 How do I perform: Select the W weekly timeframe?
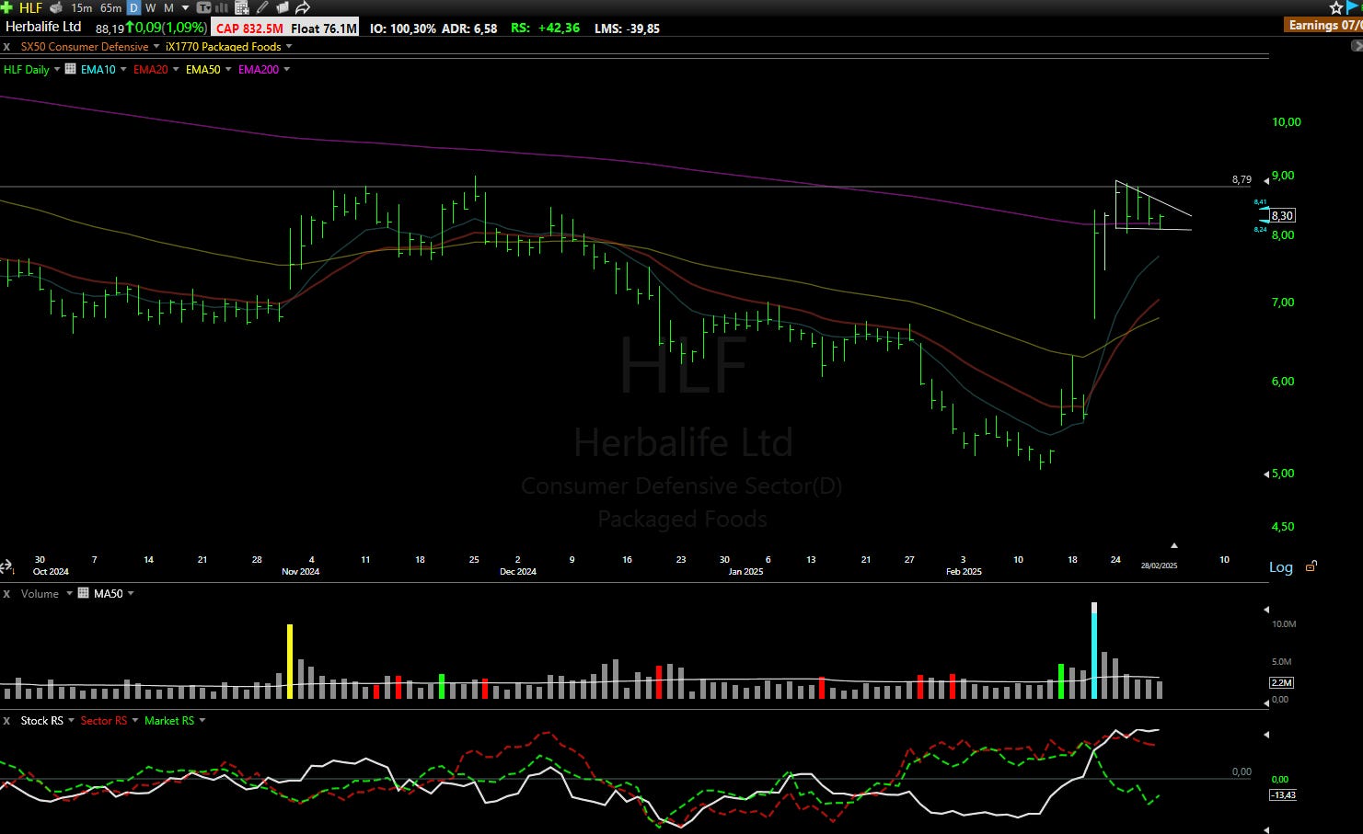tap(151, 7)
